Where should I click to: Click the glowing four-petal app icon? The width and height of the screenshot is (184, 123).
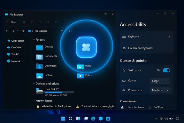pyautogui.click(x=86, y=47)
